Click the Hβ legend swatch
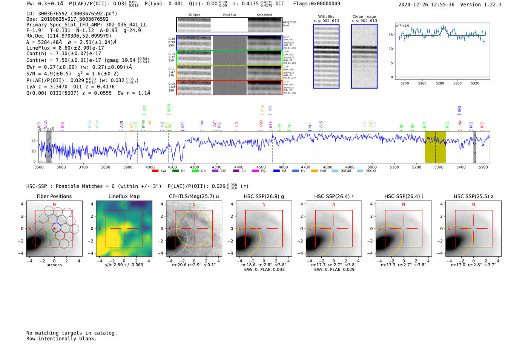Screen dimensions: 528x359 [x=276, y=171]
